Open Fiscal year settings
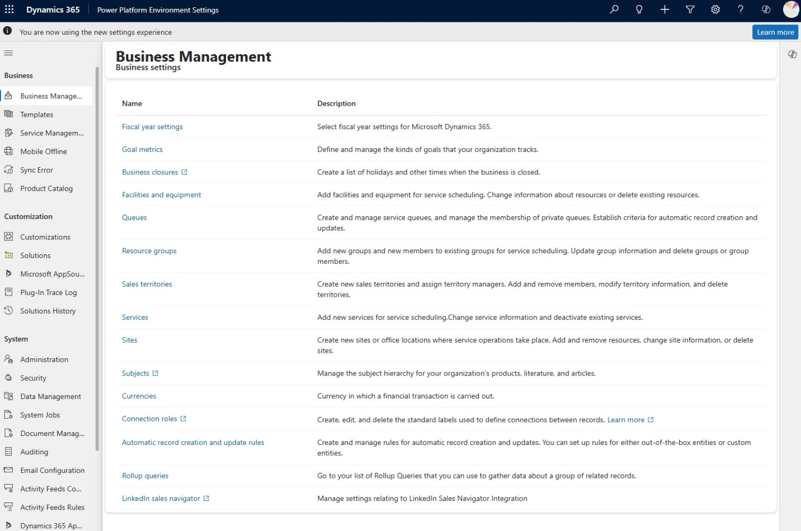 pos(152,127)
